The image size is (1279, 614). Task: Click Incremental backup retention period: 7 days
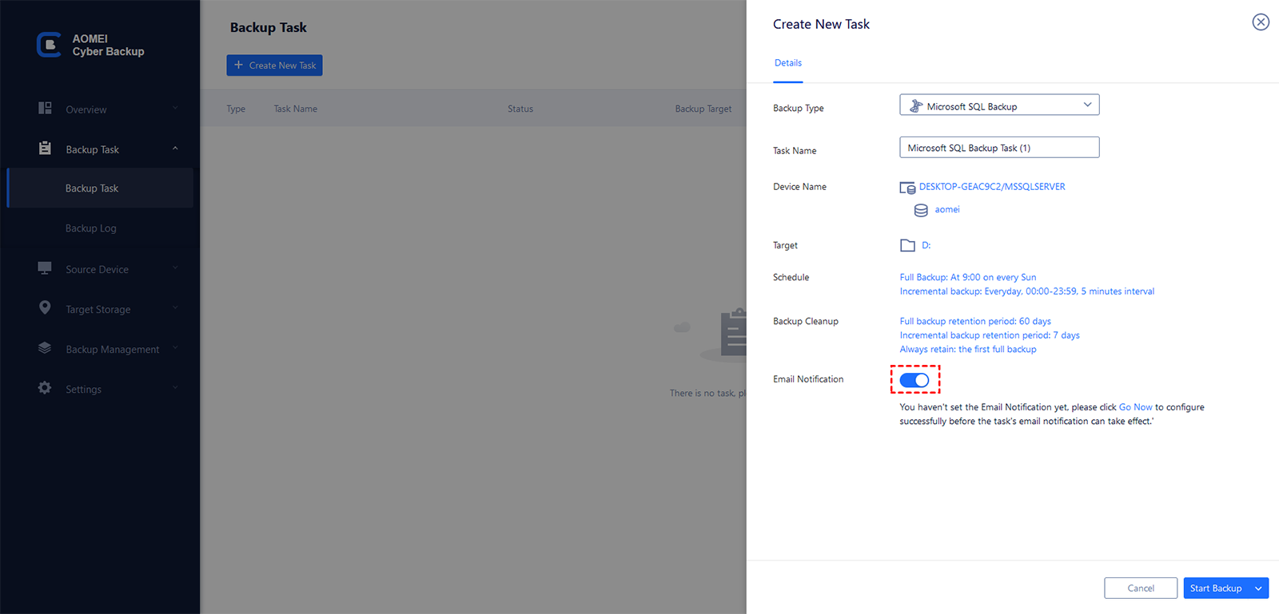pos(990,335)
